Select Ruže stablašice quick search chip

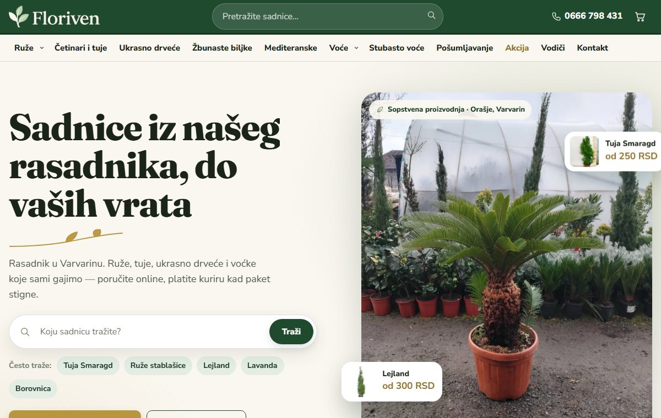[158, 366]
